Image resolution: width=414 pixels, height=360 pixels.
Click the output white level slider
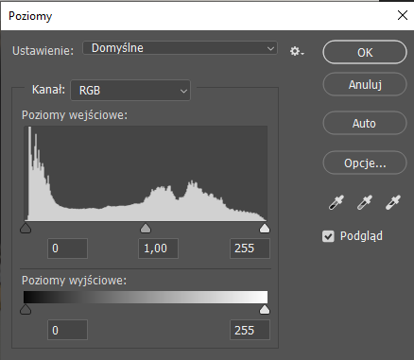point(265,310)
